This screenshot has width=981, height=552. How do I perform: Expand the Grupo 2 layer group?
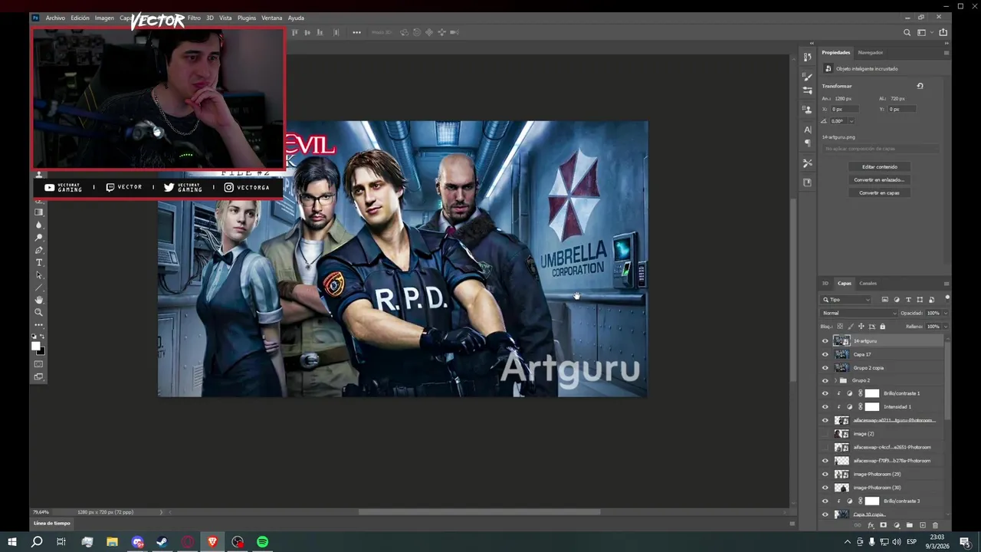point(835,380)
